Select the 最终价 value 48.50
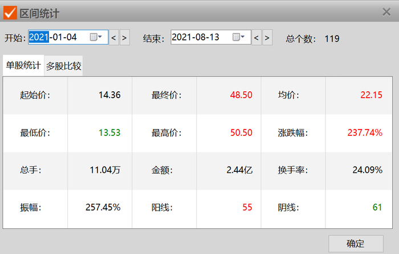 click(x=241, y=95)
